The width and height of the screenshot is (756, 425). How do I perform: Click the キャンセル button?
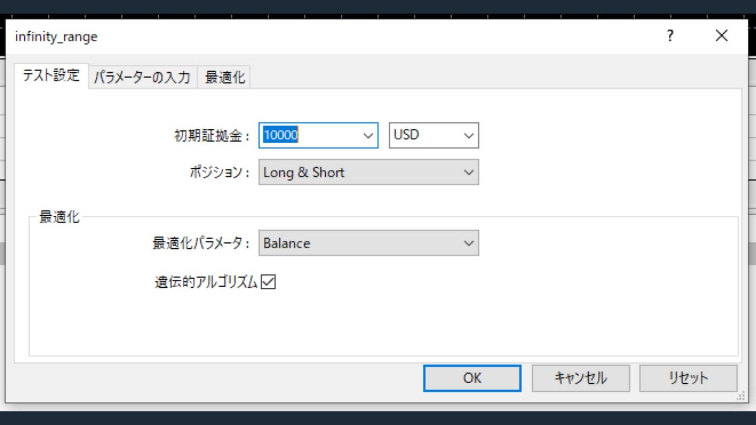click(581, 378)
